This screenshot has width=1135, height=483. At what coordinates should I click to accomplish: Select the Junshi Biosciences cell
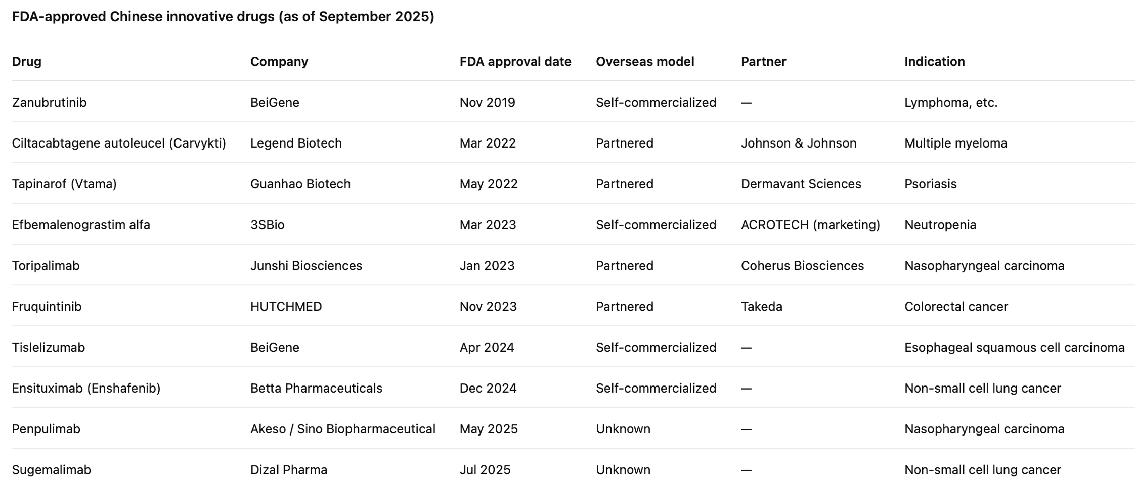(306, 266)
